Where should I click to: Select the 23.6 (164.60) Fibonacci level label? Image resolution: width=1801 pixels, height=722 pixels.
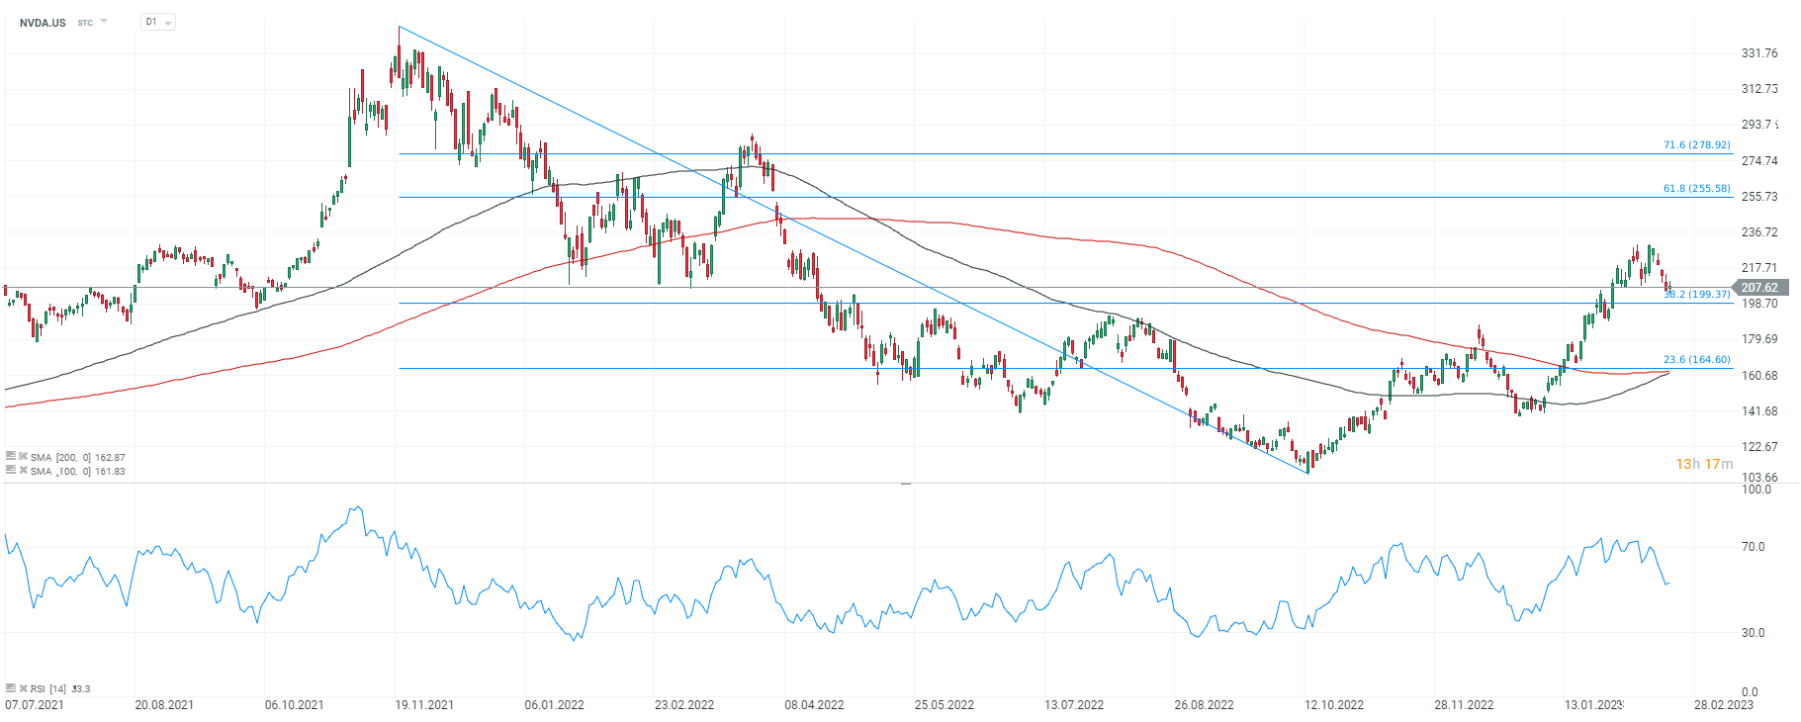click(x=1697, y=359)
